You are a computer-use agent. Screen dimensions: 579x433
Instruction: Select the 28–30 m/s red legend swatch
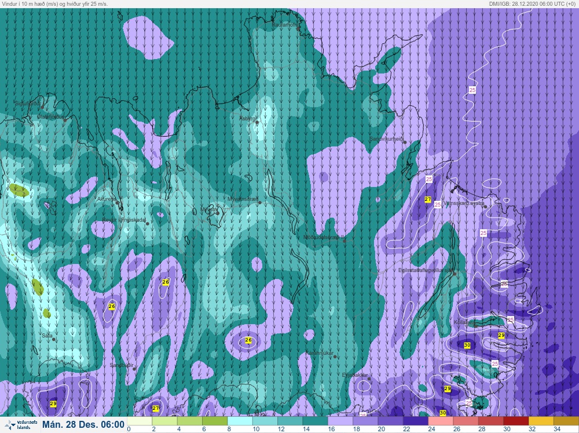click(x=491, y=421)
